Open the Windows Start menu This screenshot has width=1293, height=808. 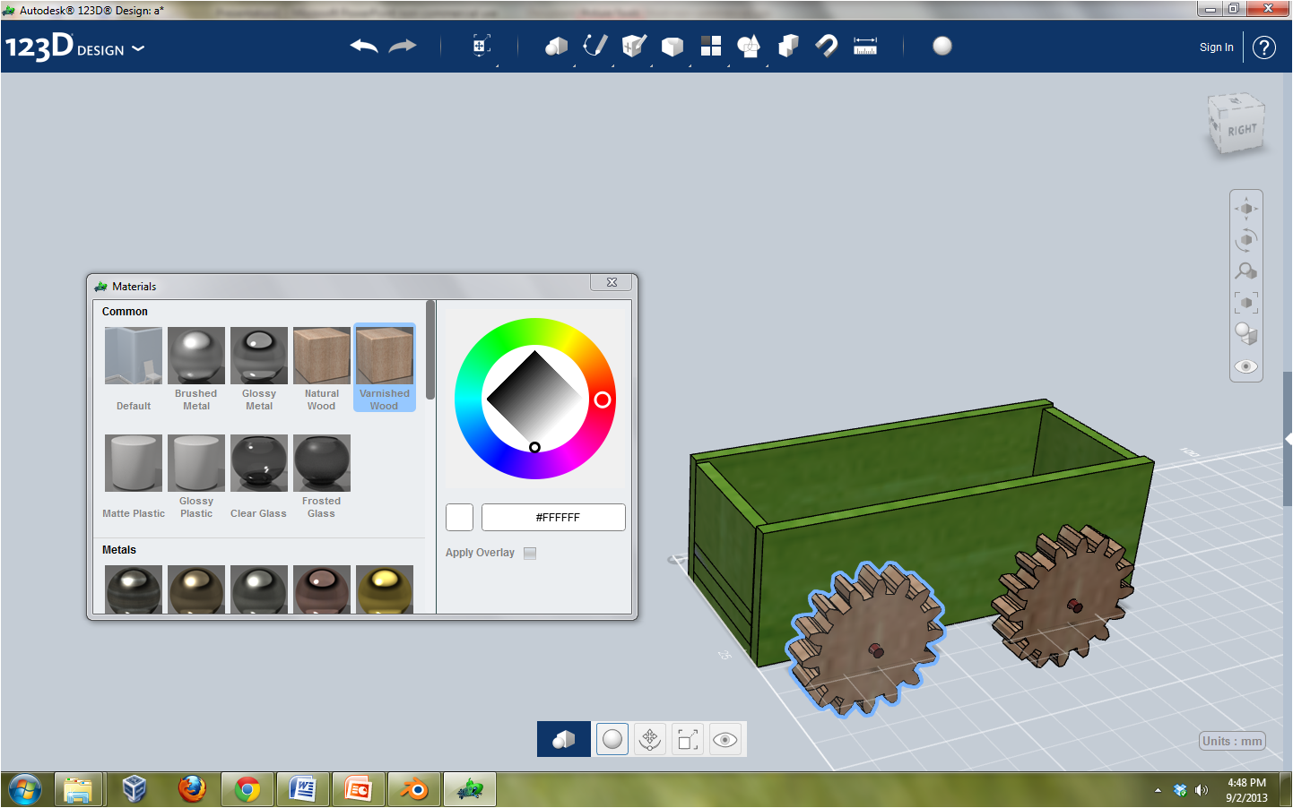click(x=25, y=790)
